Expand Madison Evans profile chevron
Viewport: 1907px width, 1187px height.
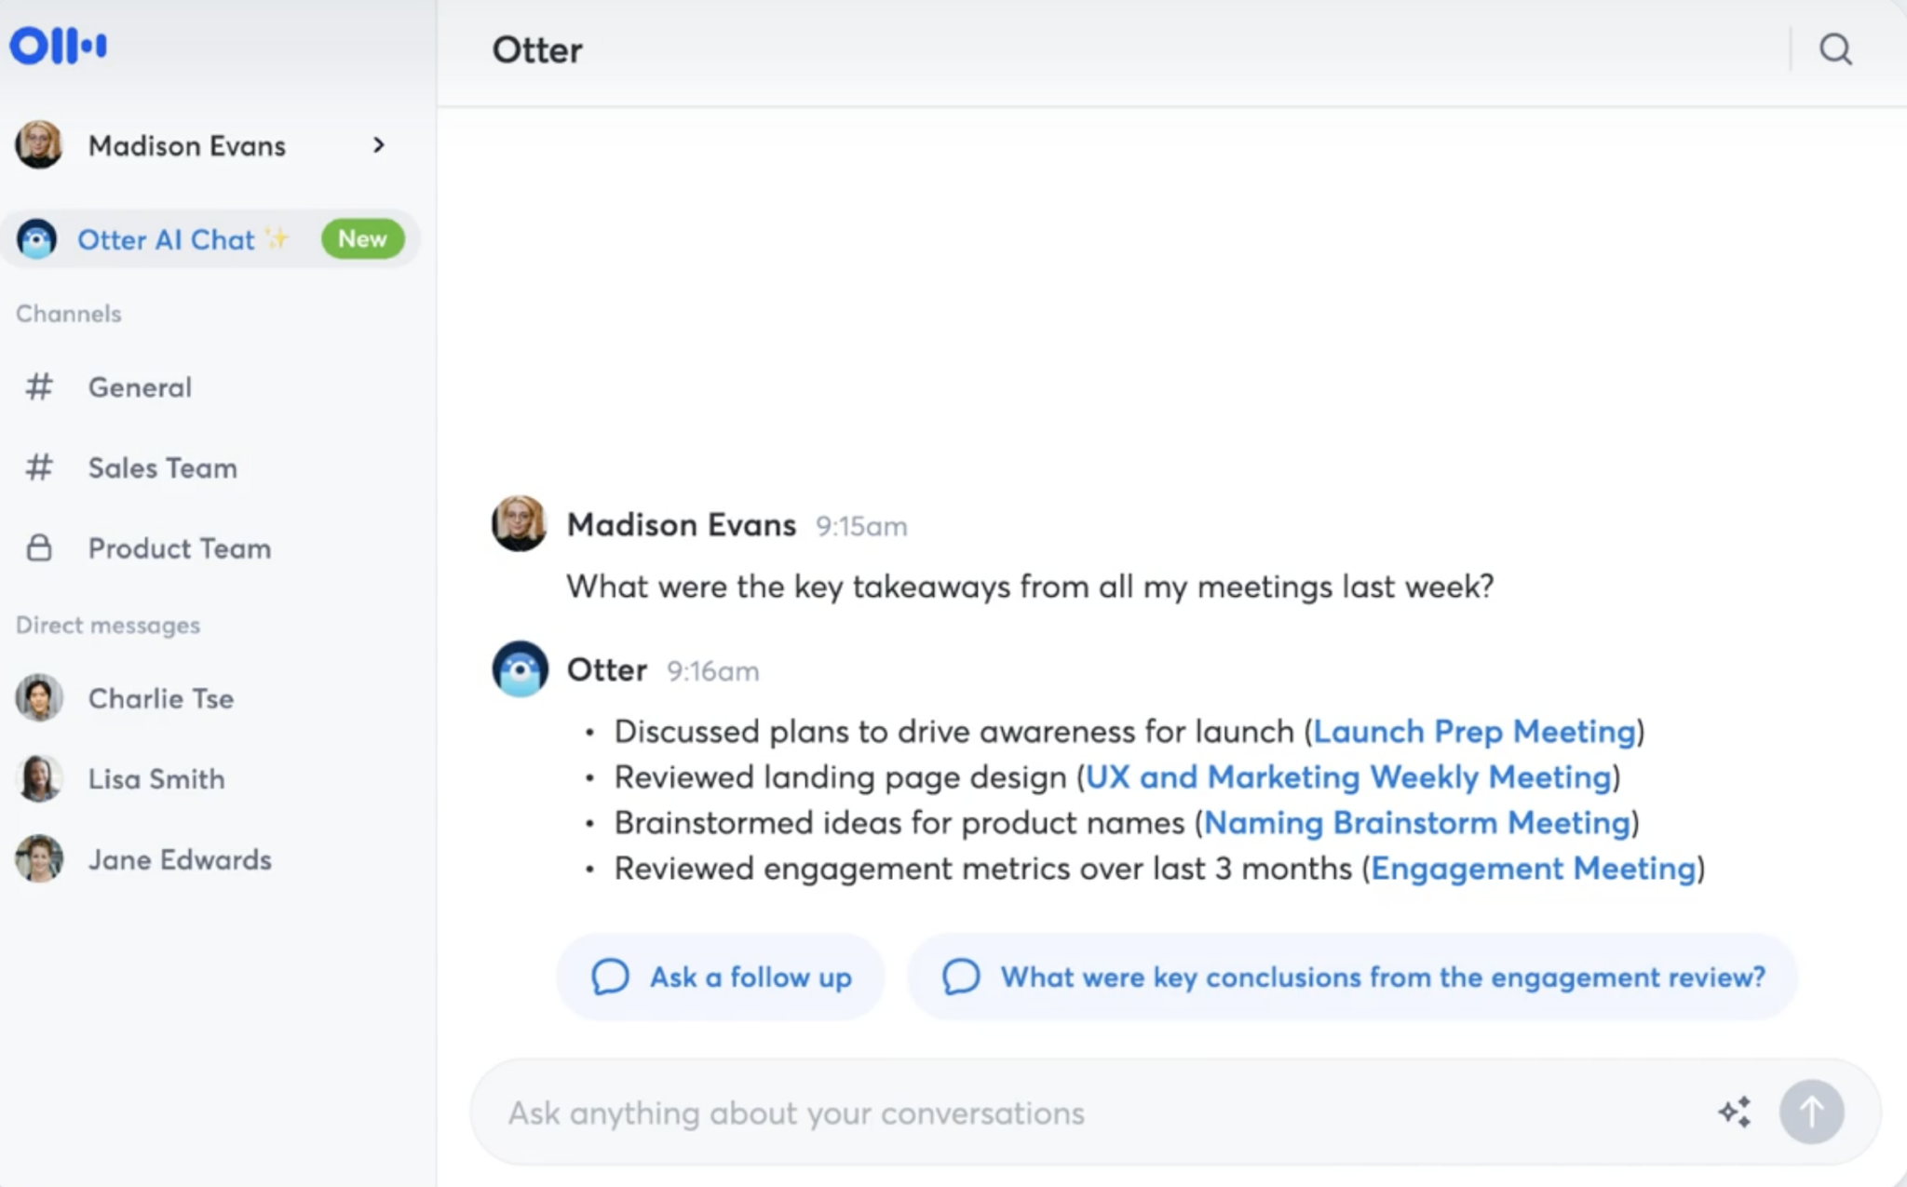378,145
